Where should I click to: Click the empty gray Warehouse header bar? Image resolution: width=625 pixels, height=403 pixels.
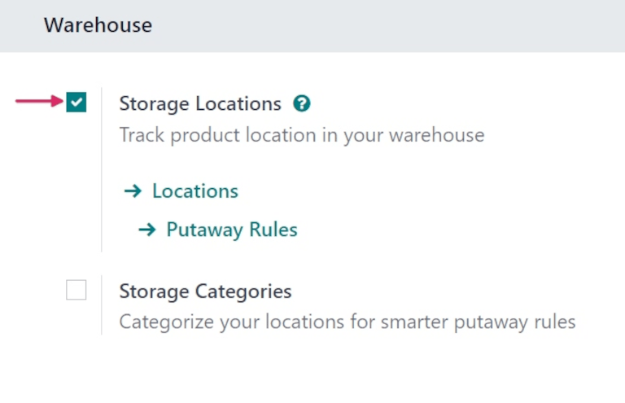click(x=391, y=25)
